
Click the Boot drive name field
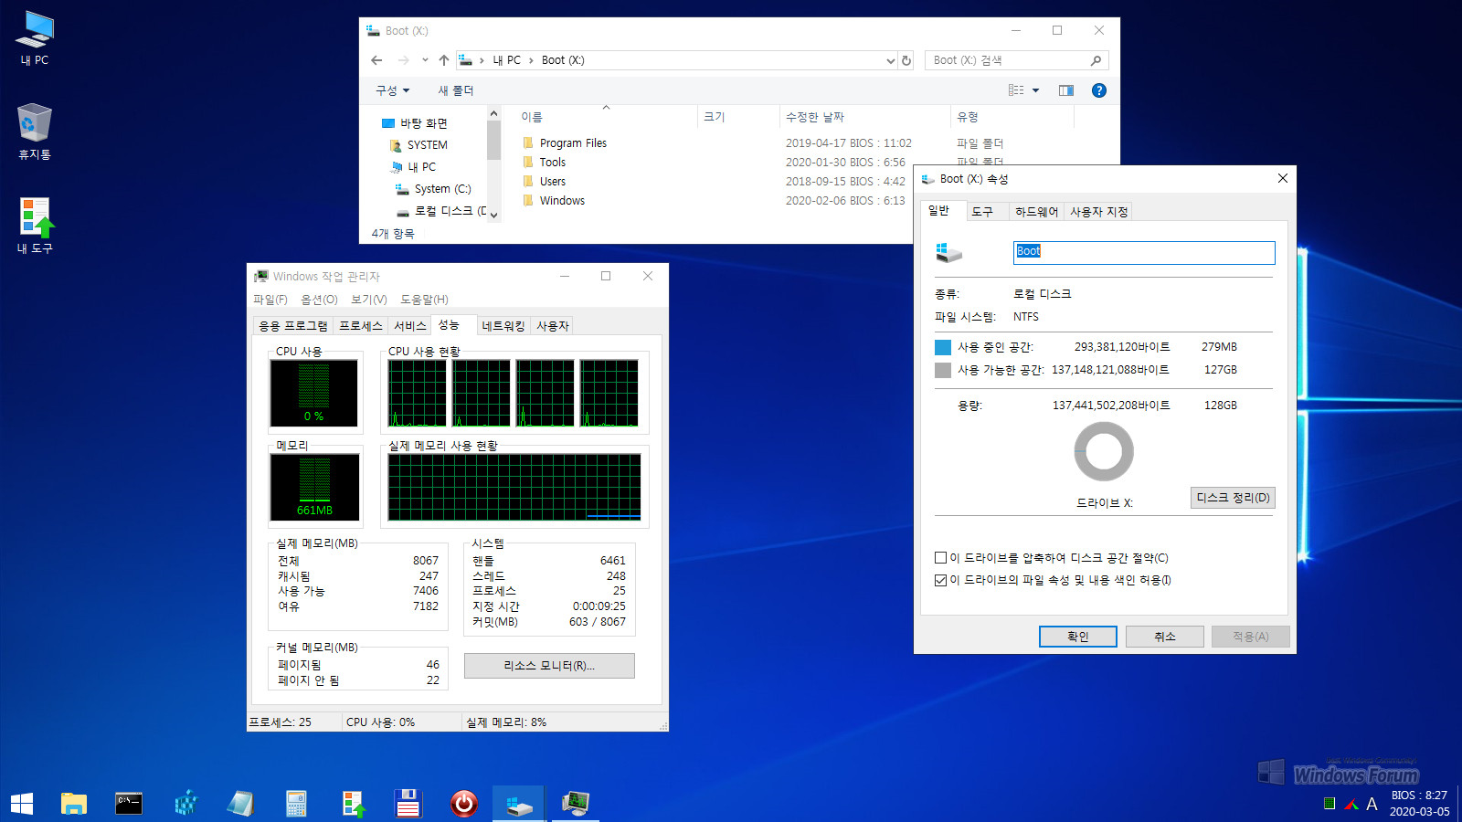point(1144,252)
